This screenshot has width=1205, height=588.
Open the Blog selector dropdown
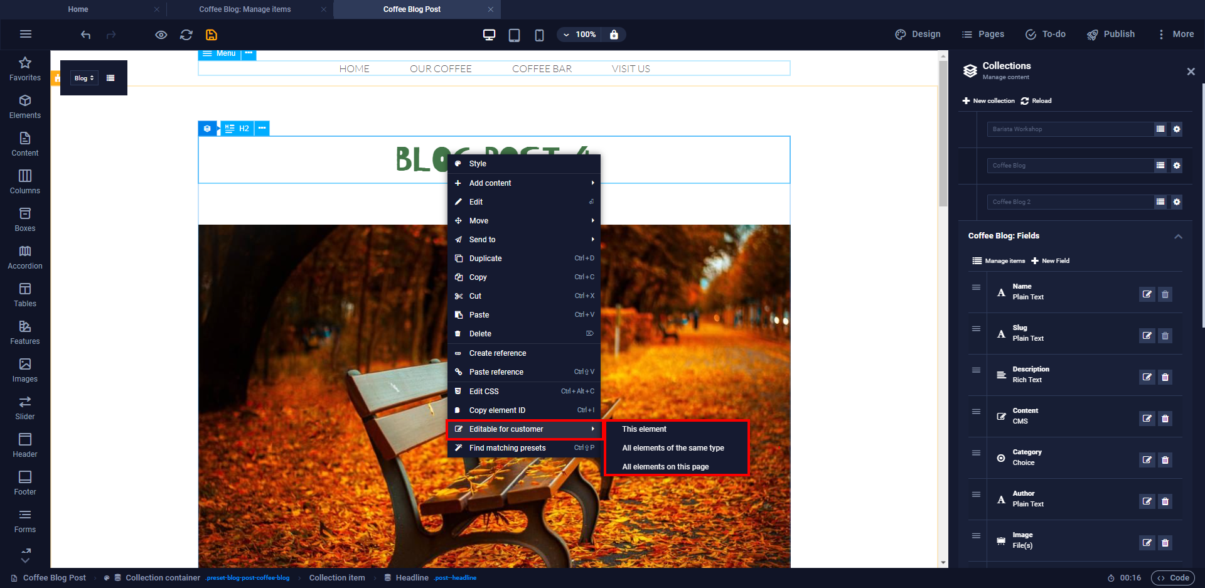(84, 78)
